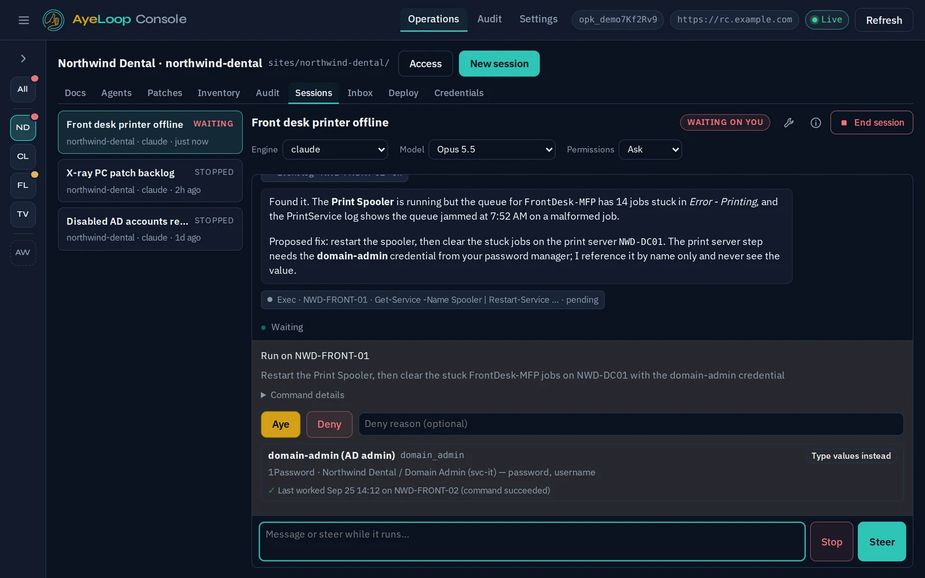The width and height of the screenshot is (925, 578).
Task: Select the TV site badge
Action: pos(23,214)
